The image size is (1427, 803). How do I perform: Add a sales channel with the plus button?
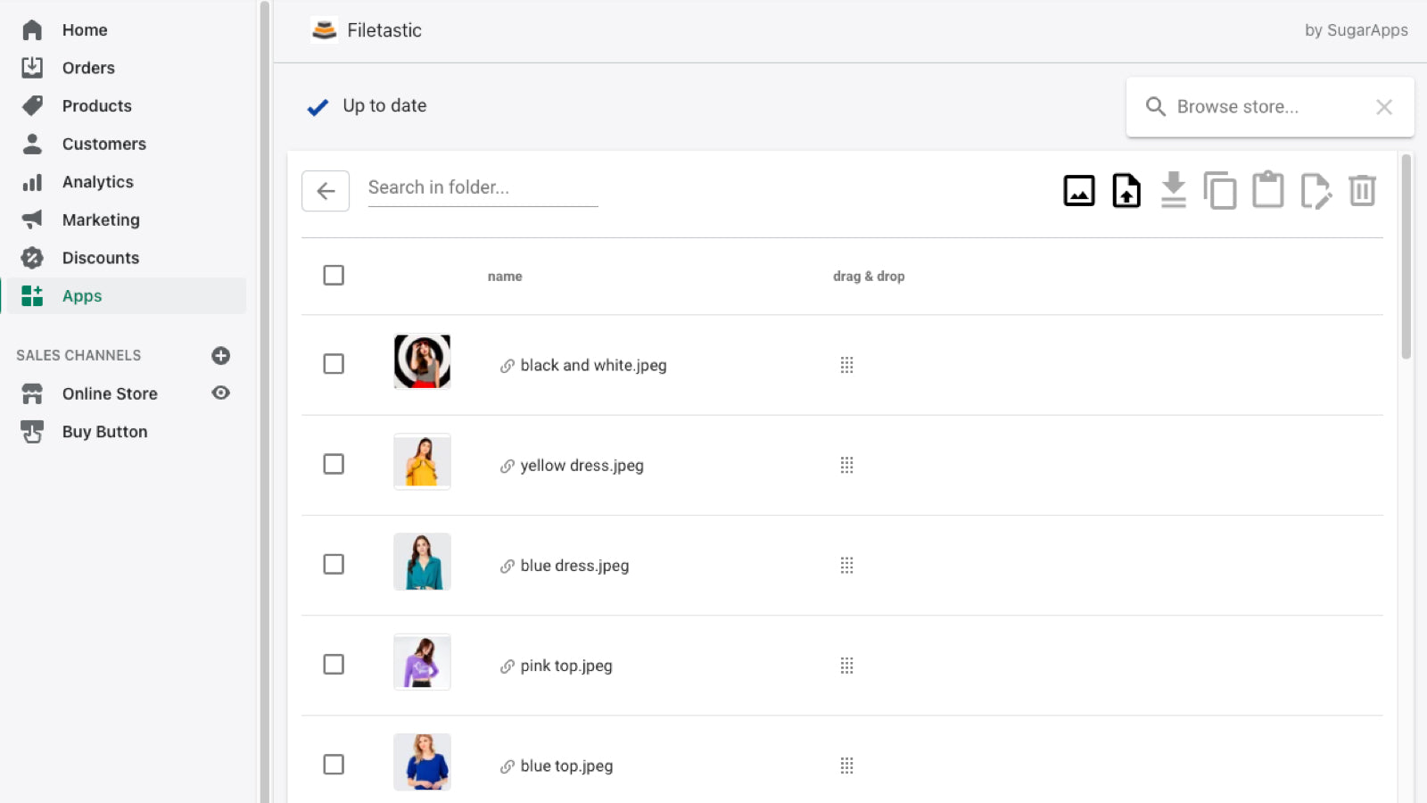tap(220, 355)
